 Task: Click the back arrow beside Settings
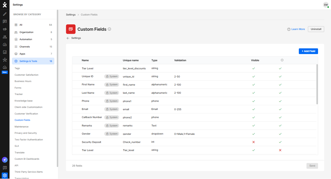pos(68,38)
